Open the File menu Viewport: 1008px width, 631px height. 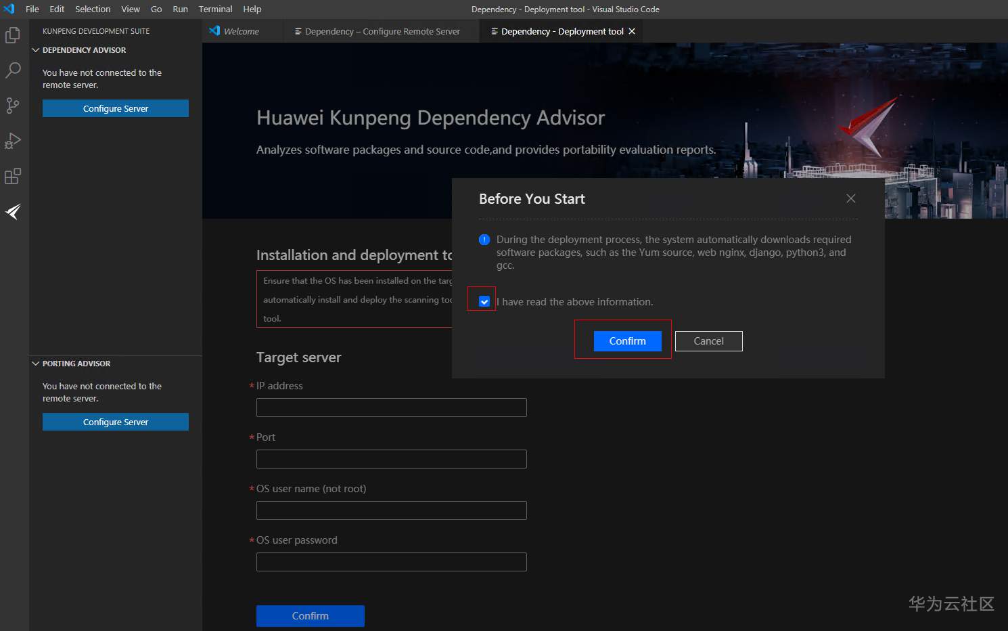(32, 9)
